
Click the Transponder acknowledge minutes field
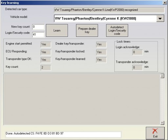coord(137,67)
